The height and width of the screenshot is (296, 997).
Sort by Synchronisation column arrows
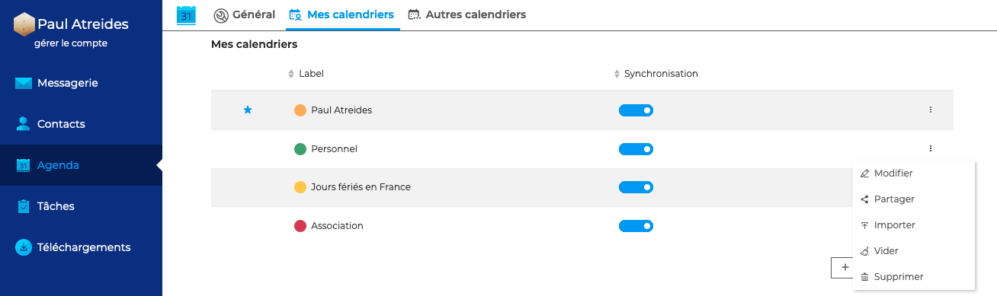tap(617, 74)
